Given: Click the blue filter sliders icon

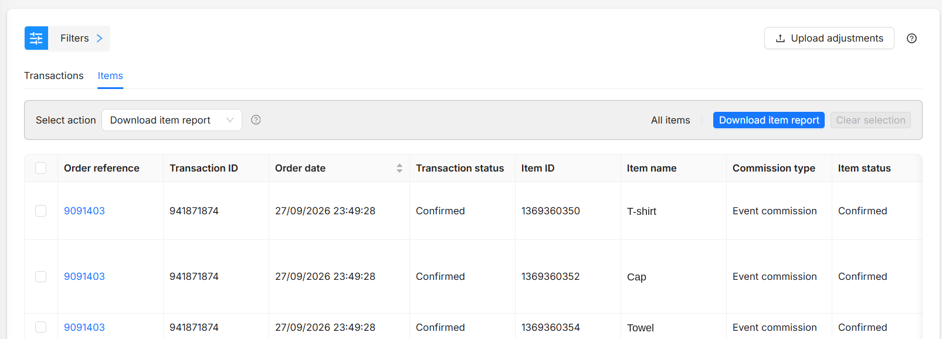Looking at the screenshot, I should pyautogui.click(x=36, y=38).
